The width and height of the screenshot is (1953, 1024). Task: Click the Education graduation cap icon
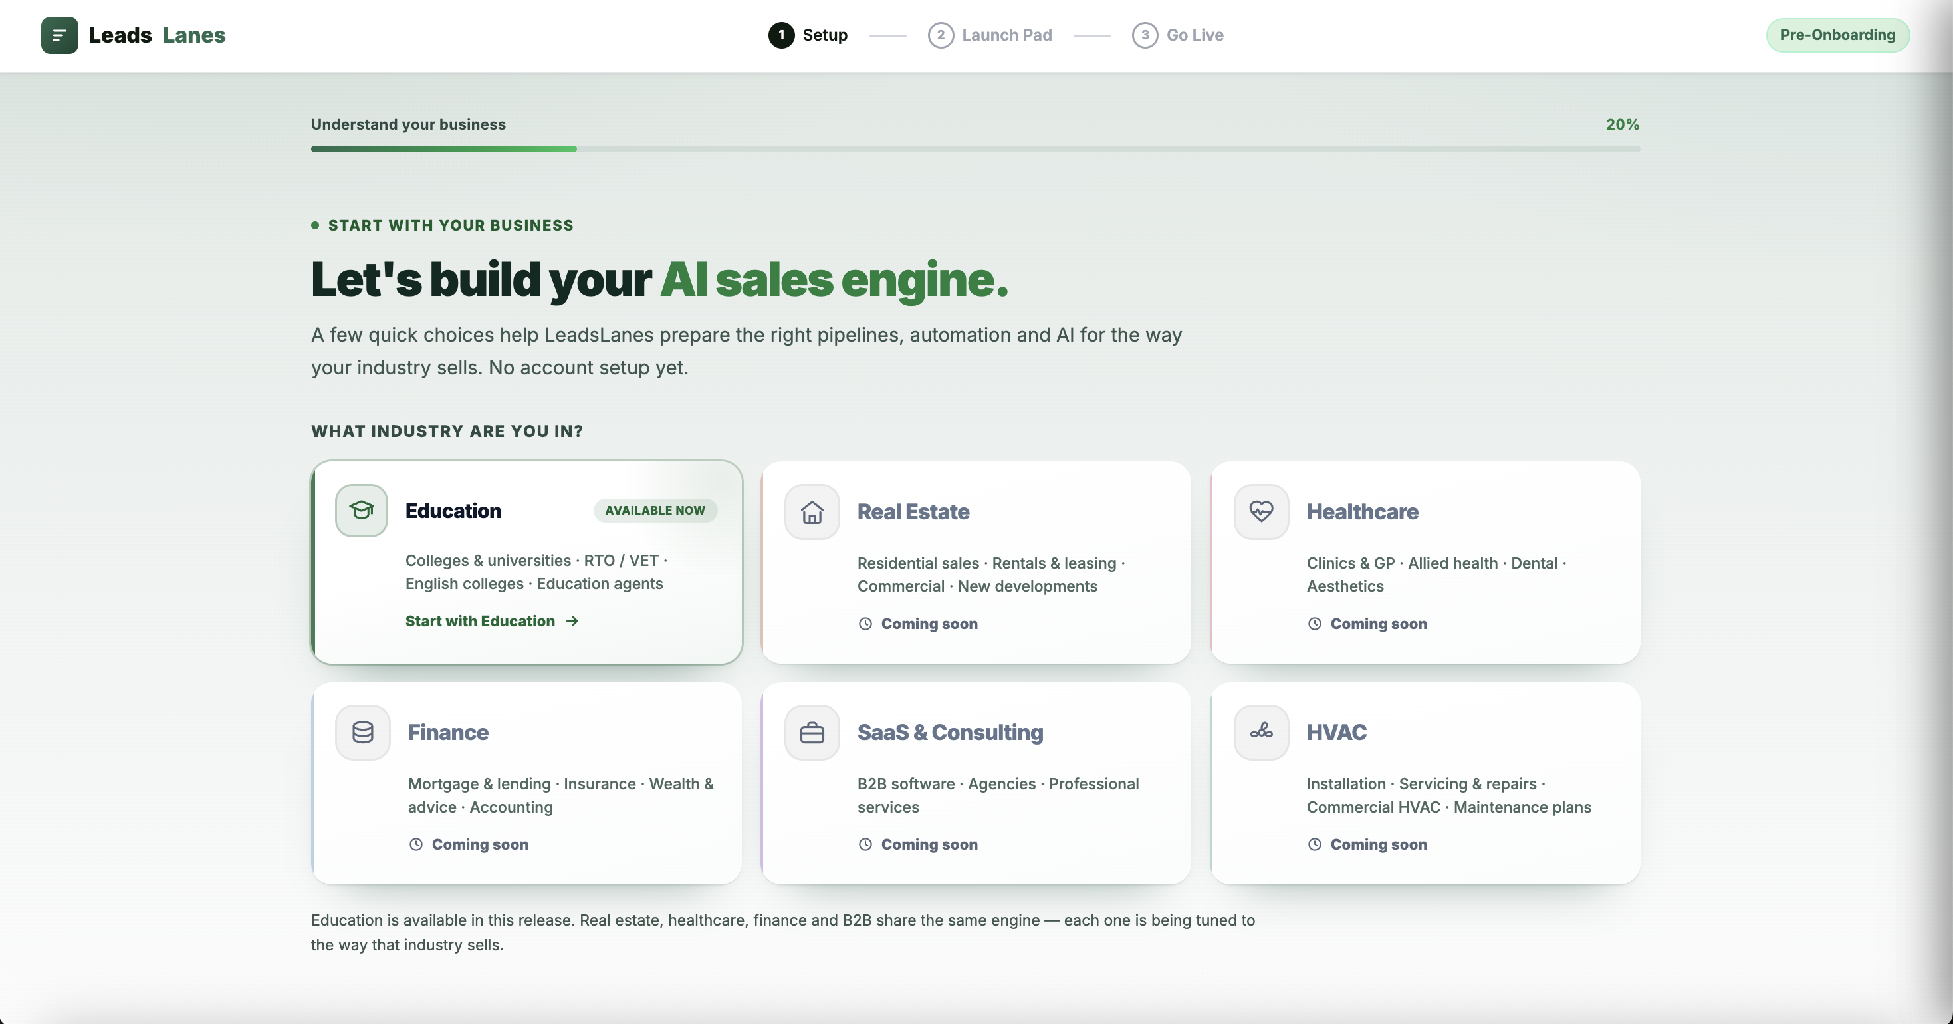(x=362, y=511)
